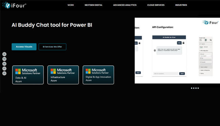Open the CLOUD SERVICES menu

[156, 5]
